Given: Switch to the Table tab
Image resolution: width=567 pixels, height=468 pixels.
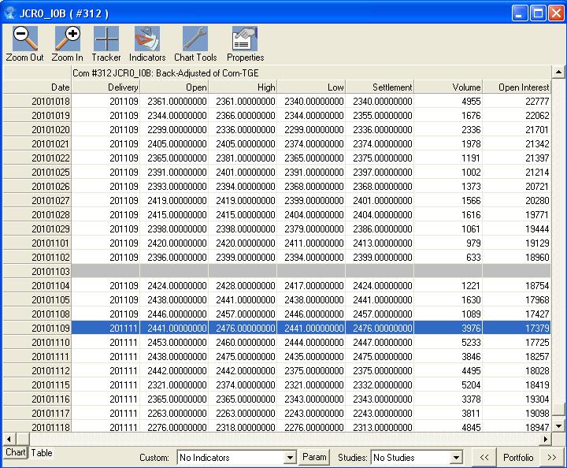Looking at the screenshot, I should coord(42,453).
